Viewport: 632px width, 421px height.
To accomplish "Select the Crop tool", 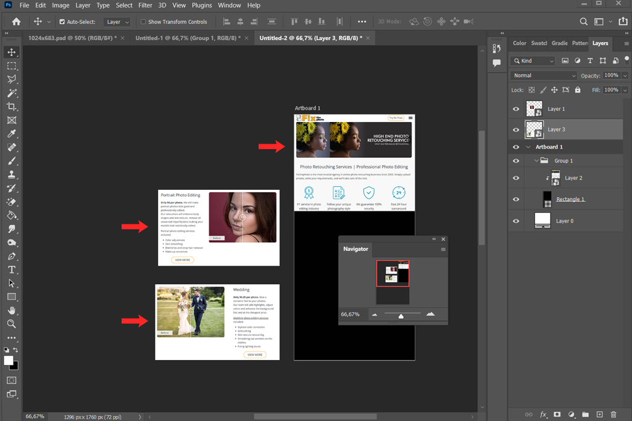I will pos(12,107).
